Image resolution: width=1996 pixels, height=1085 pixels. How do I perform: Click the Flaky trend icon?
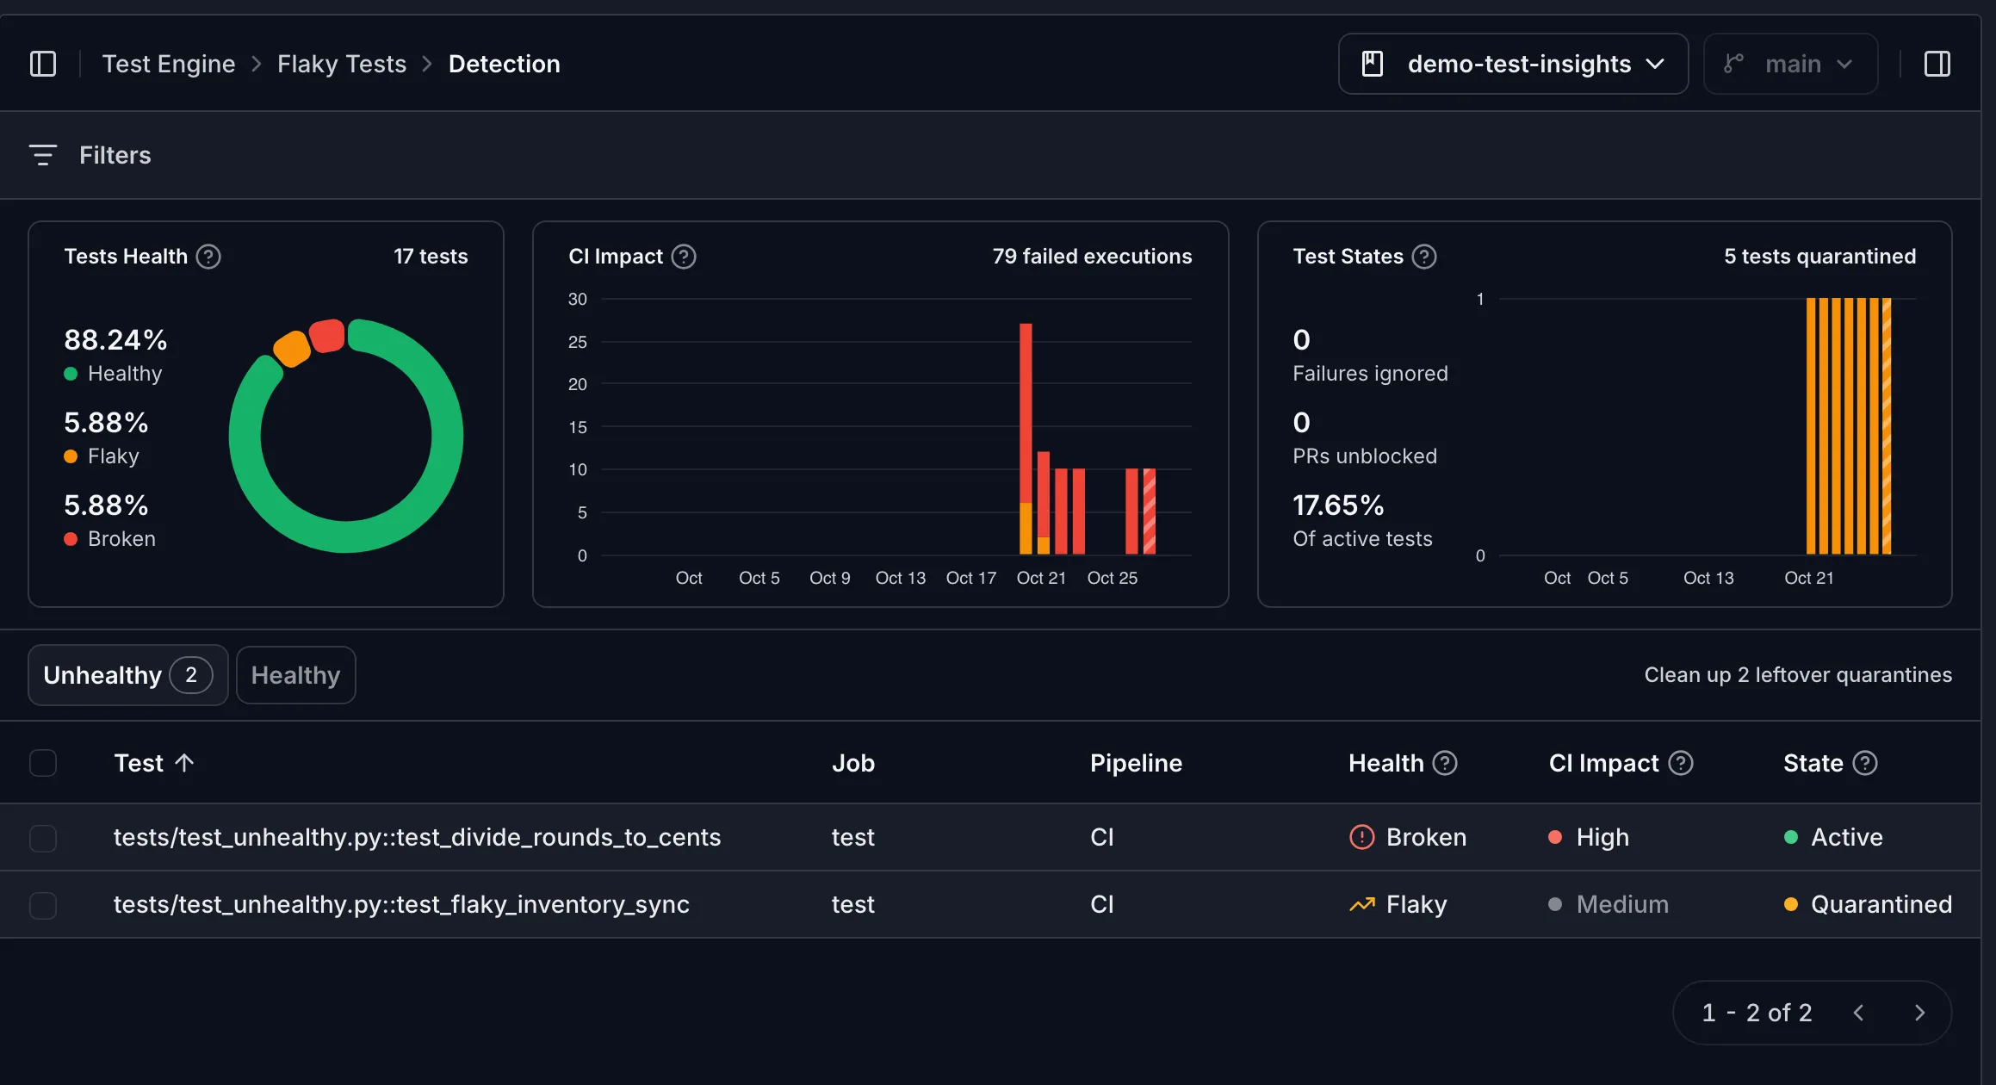point(1361,904)
